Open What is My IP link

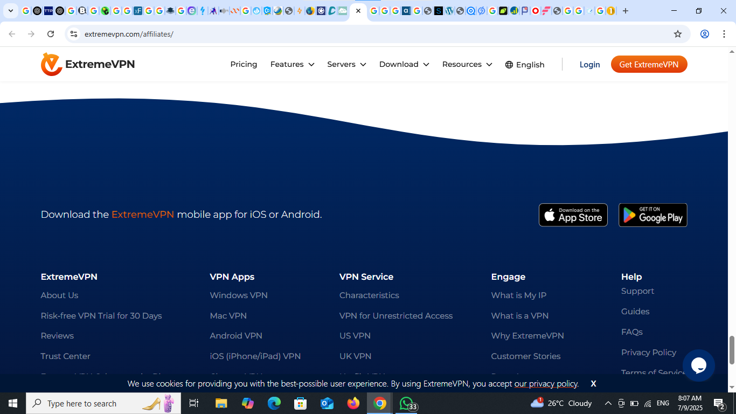click(518, 295)
